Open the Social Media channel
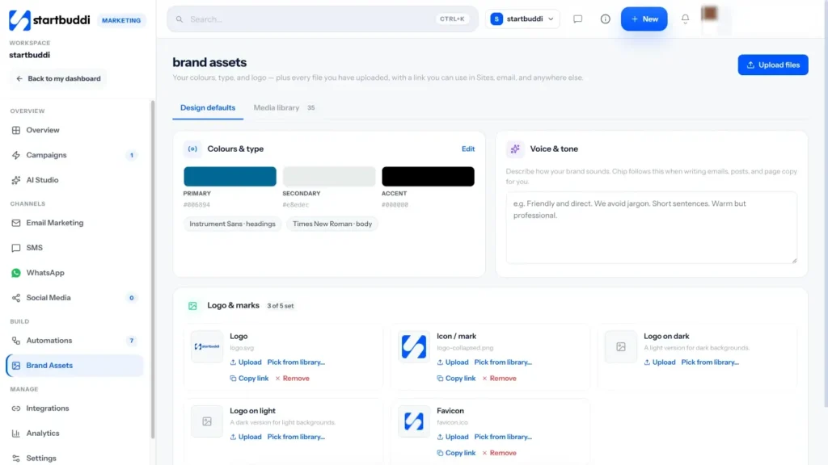The width and height of the screenshot is (828, 465). point(74,298)
